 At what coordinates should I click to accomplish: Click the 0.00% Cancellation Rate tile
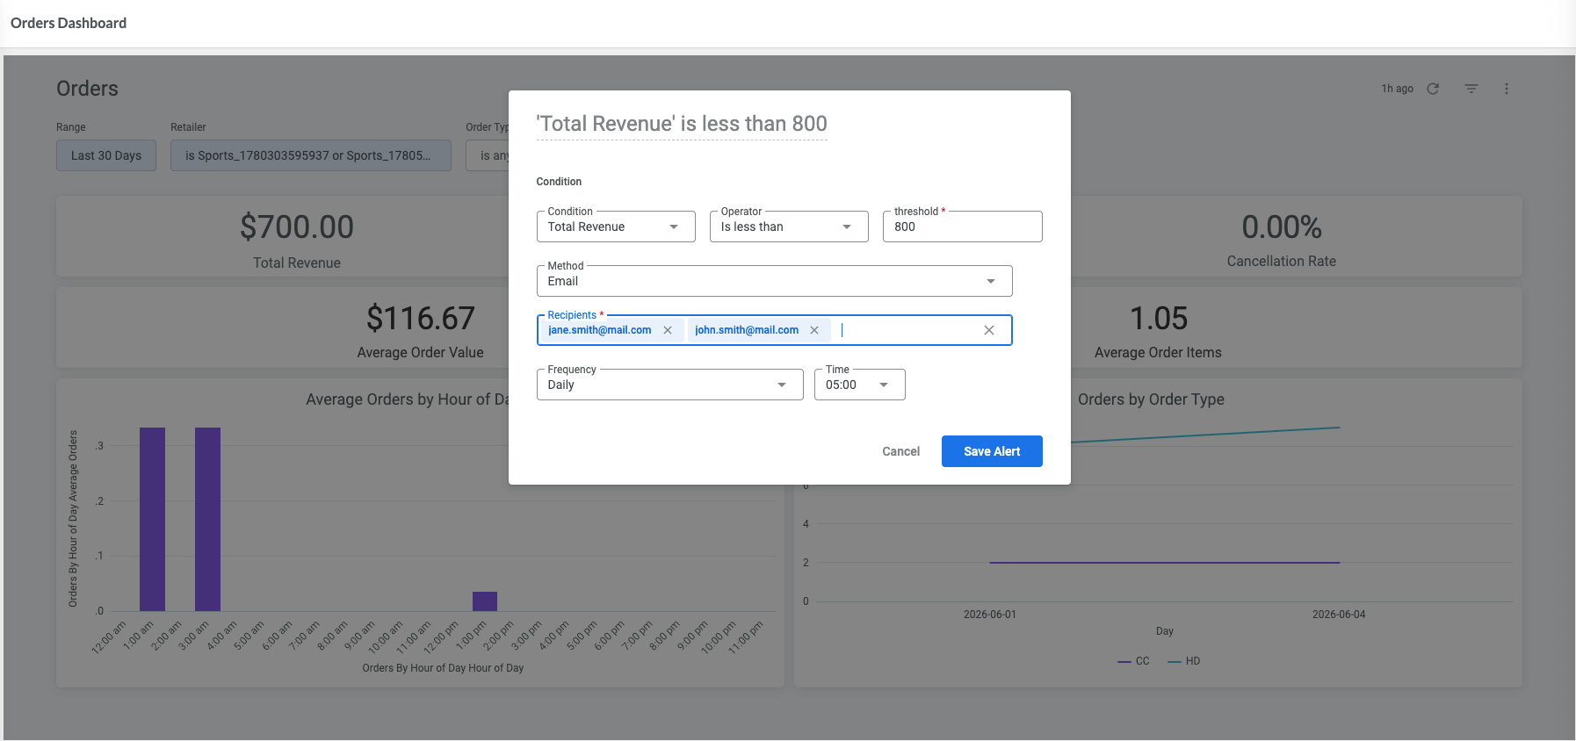click(x=1282, y=237)
